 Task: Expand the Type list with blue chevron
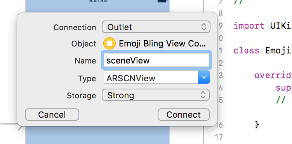click(x=204, y=77)
